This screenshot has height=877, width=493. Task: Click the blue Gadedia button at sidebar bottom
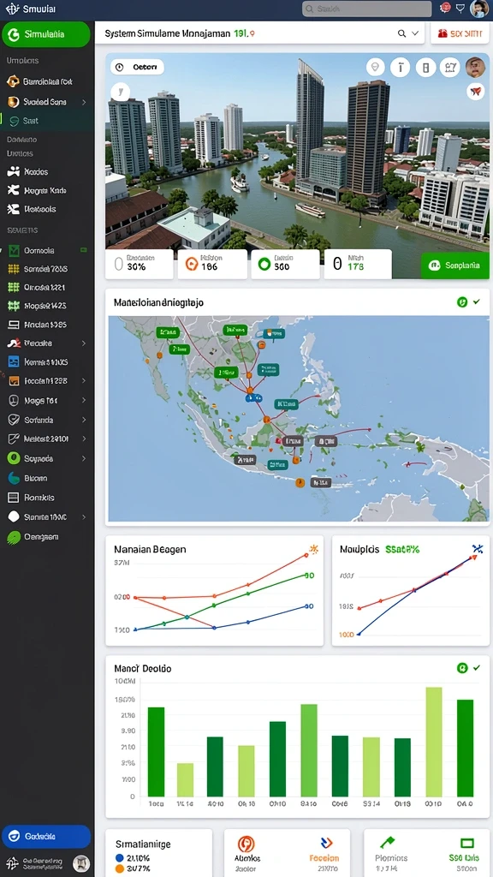pyautogui.click(x=46, y=837)
